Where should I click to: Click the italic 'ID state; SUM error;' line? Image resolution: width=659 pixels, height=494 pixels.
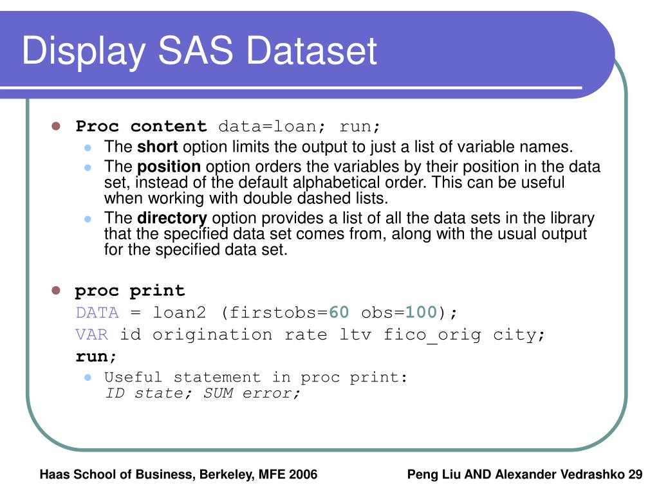click(x=203, y=393)
